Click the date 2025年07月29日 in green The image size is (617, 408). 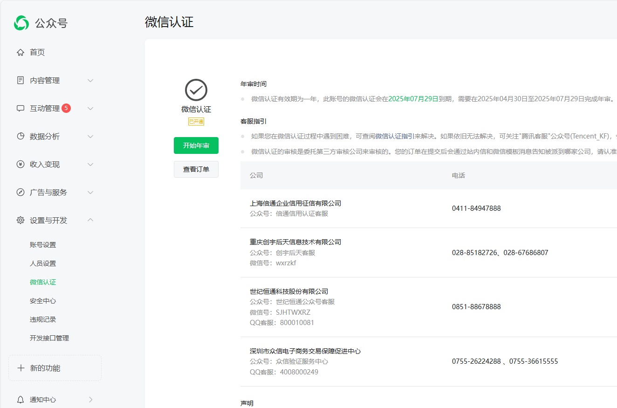[413, 99]
